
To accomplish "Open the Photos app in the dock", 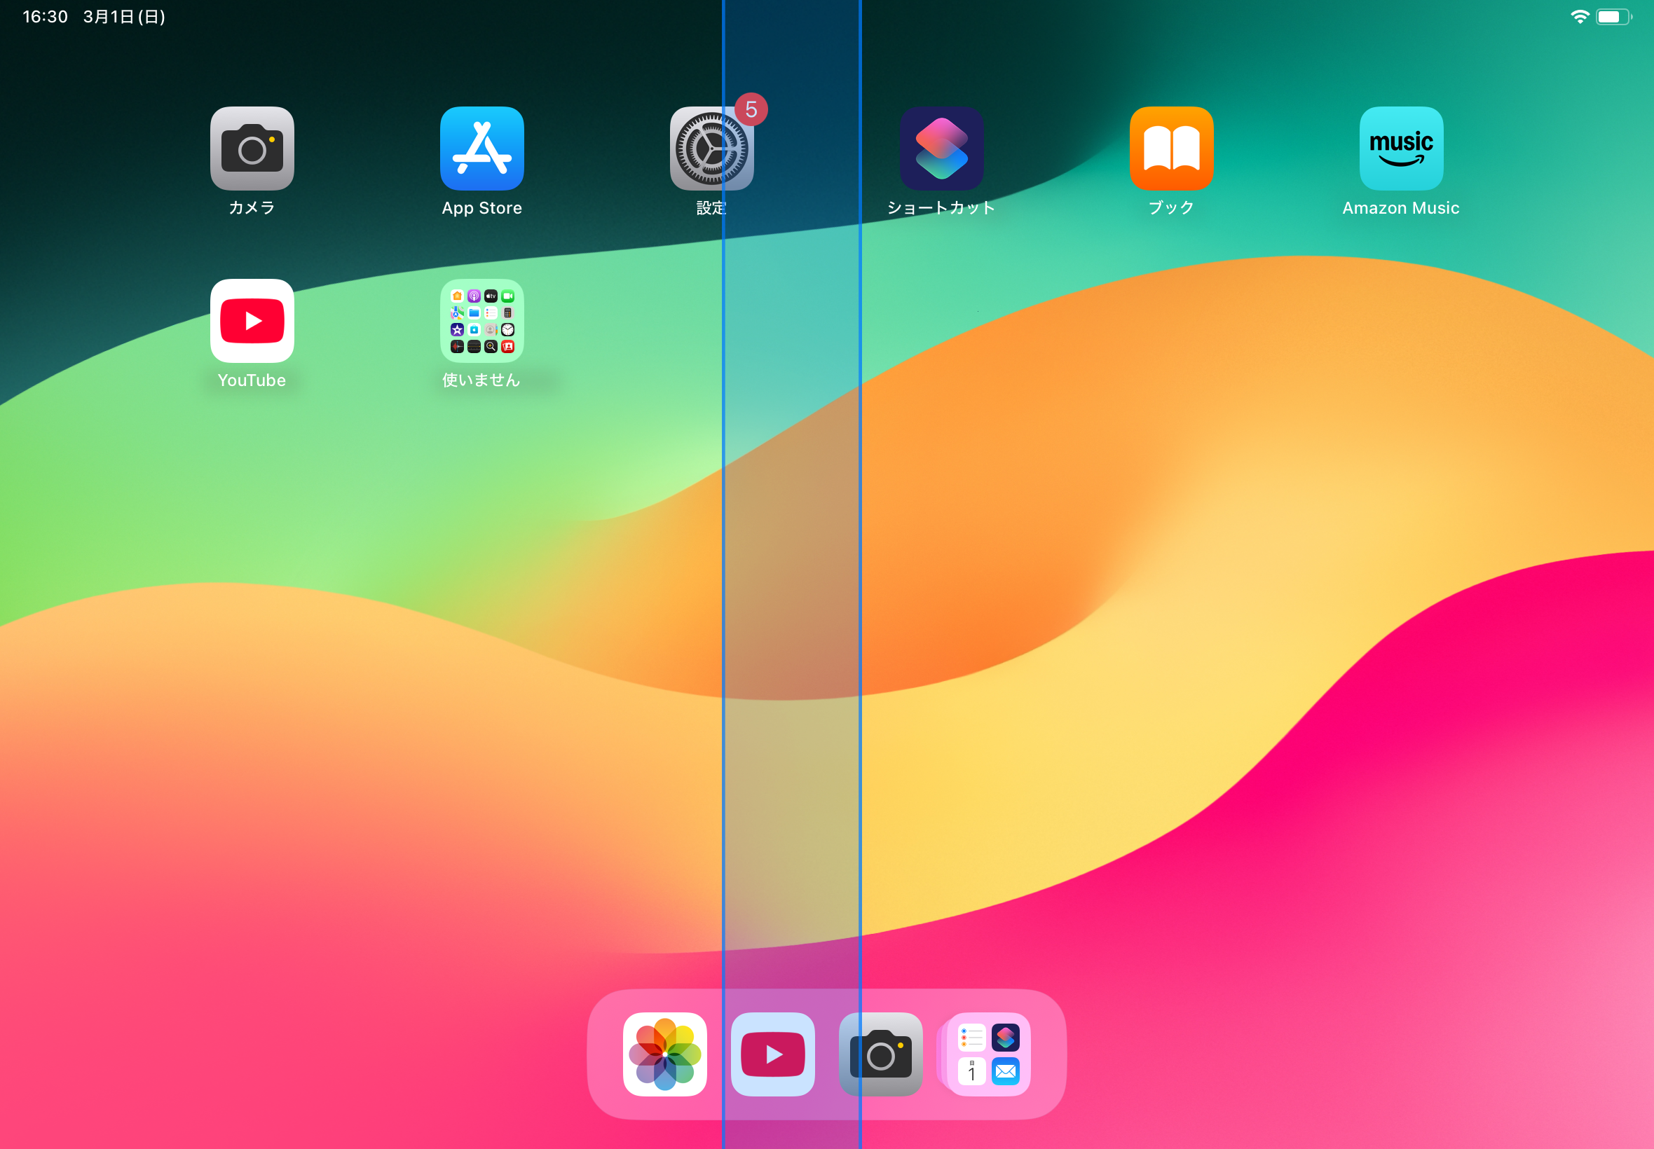I will pyautogui.click(x=664, y=1054).
